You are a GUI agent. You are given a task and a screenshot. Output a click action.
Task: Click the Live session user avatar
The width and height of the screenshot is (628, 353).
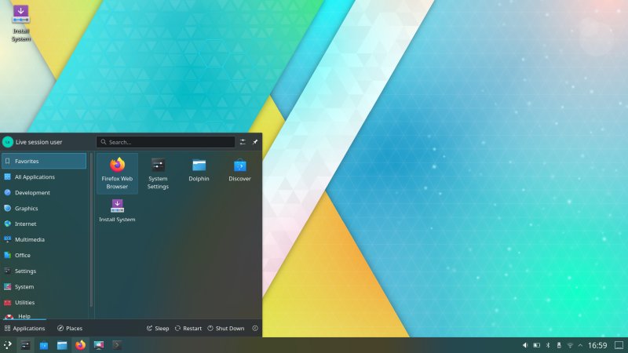tap(8, 142)
